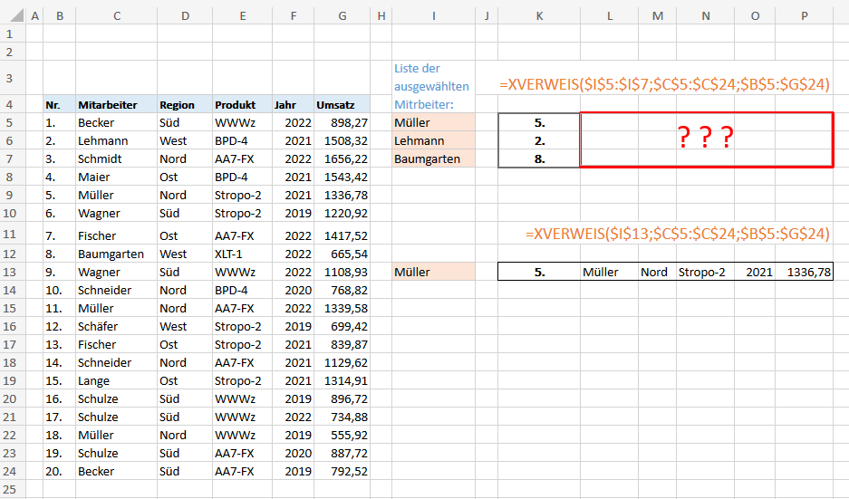The width and height of the screenshot is (849, 499).
Task: Click the 'Umsatz' table header cell
Action: (342, 104)
